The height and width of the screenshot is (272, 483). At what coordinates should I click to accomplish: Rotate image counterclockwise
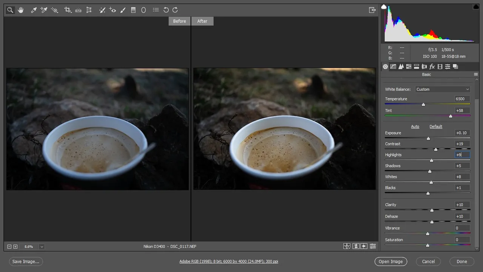166,10
